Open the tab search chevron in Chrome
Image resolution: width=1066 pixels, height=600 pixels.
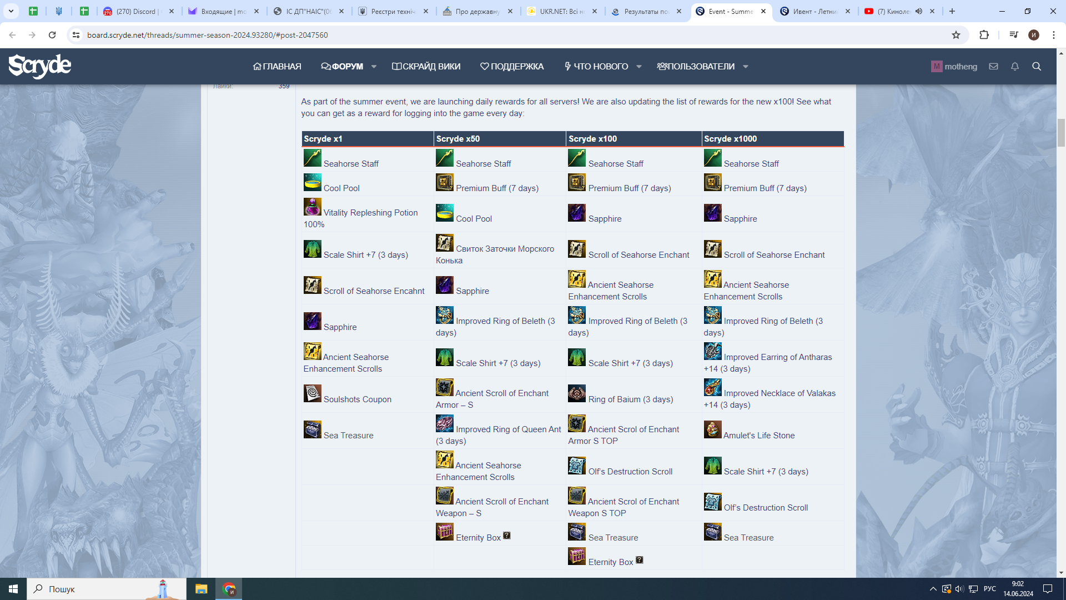coord(11,11)
